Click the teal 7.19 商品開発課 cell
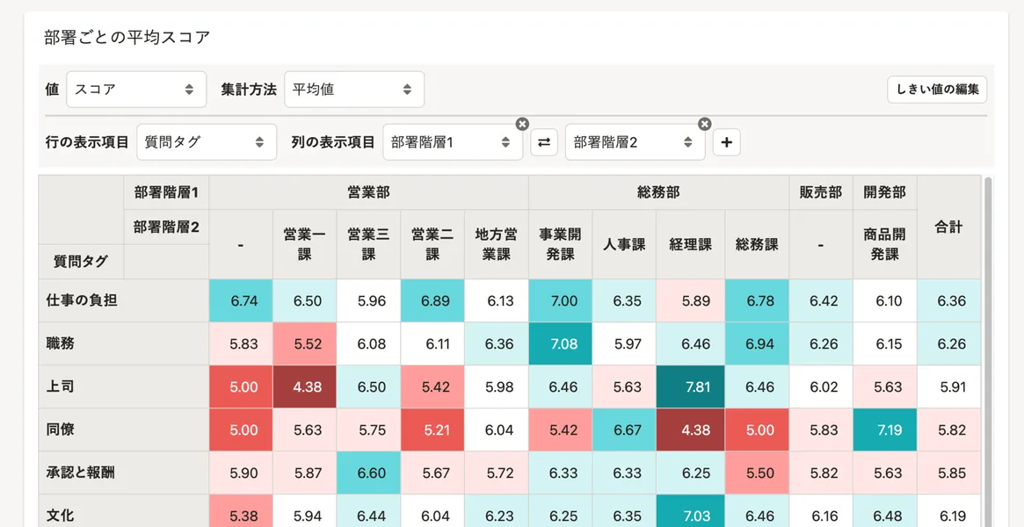 [x=884, y=430]
